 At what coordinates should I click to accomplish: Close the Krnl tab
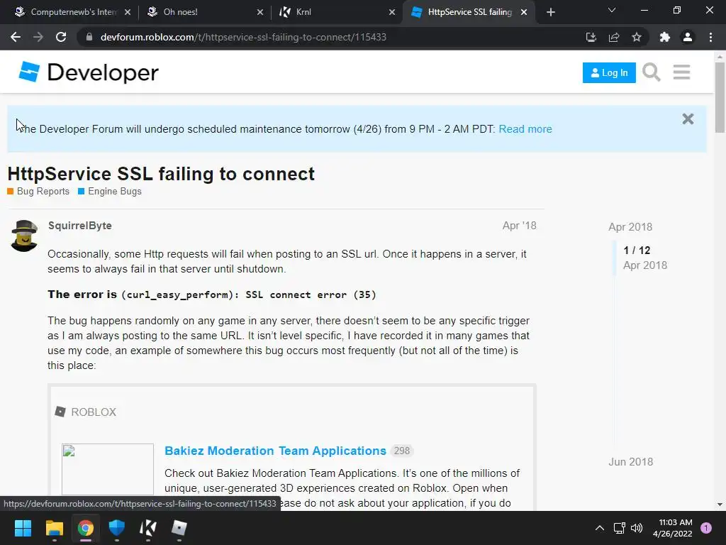392,12
